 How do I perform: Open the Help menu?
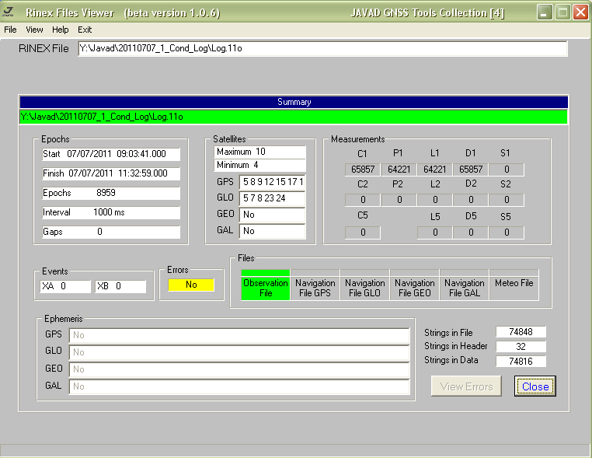point(61,30)
